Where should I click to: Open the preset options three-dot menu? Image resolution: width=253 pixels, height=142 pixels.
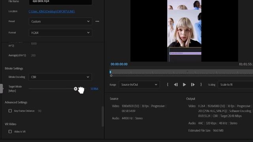(x=97, y=21)
